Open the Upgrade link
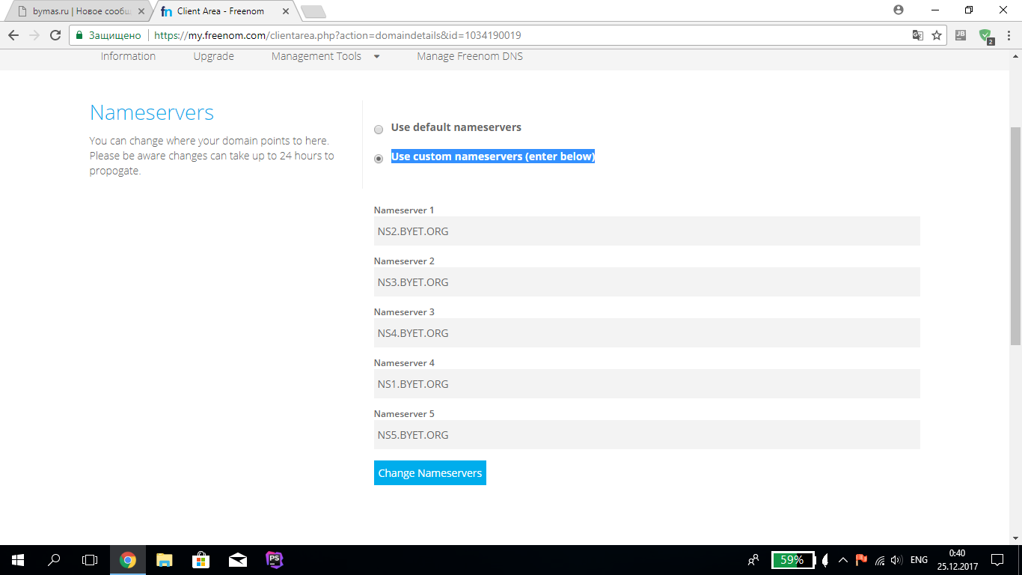1022x575 pixels. tap(213, 56)
